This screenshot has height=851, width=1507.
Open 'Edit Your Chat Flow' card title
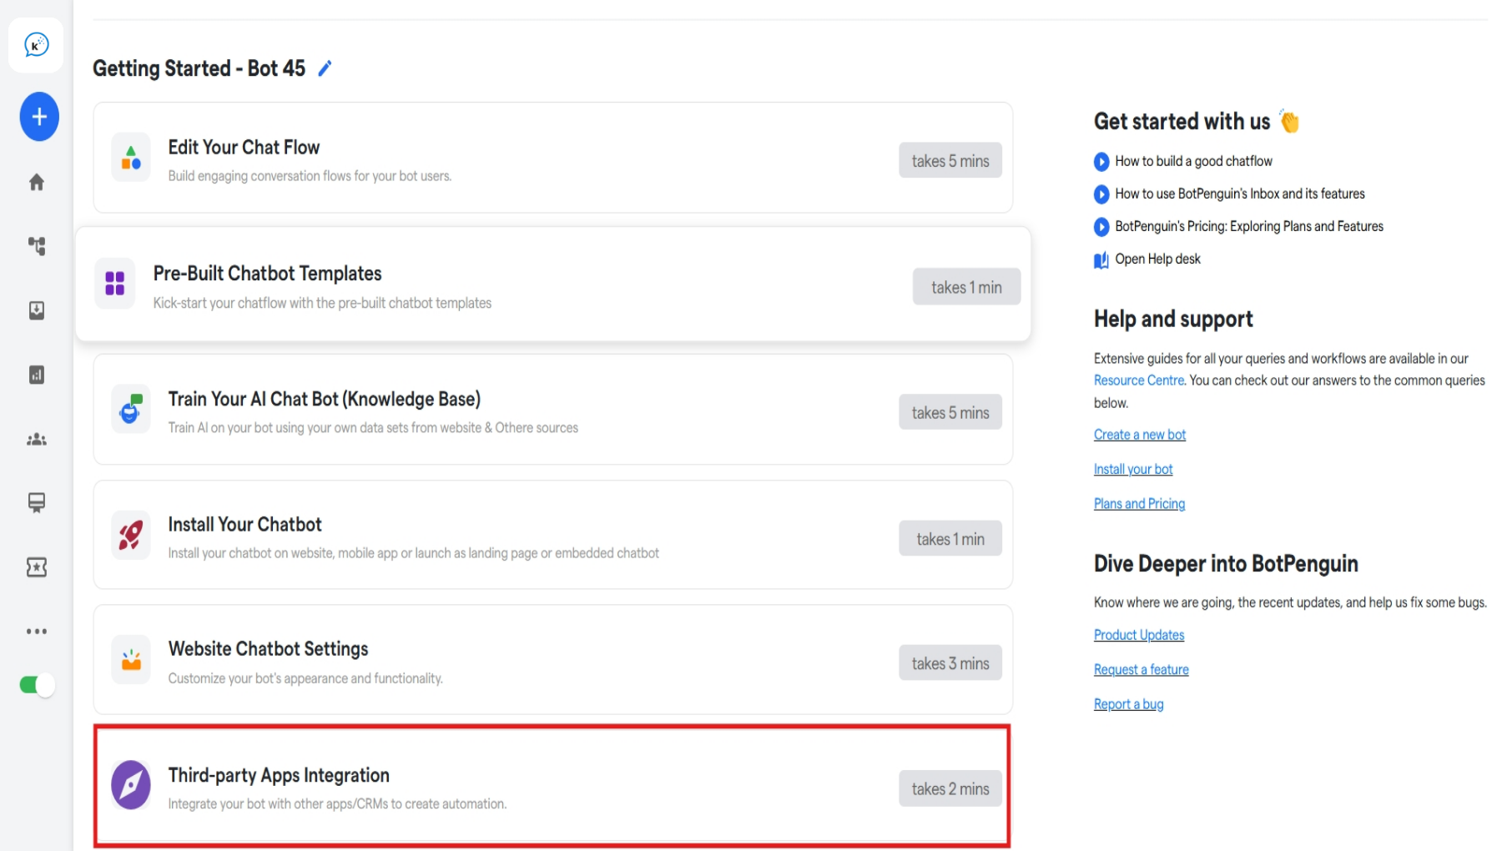click(244, 148)
